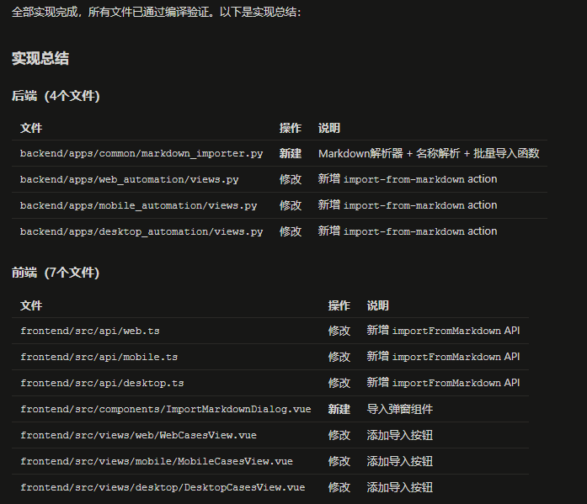Click frontend/src/api/web.ts file path
This screenshot has height=504, width=587.
click(x=90, y=331)
